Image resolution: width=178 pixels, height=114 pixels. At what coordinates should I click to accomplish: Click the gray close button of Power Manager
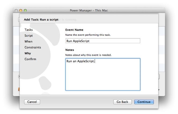[x=16, y=10]
